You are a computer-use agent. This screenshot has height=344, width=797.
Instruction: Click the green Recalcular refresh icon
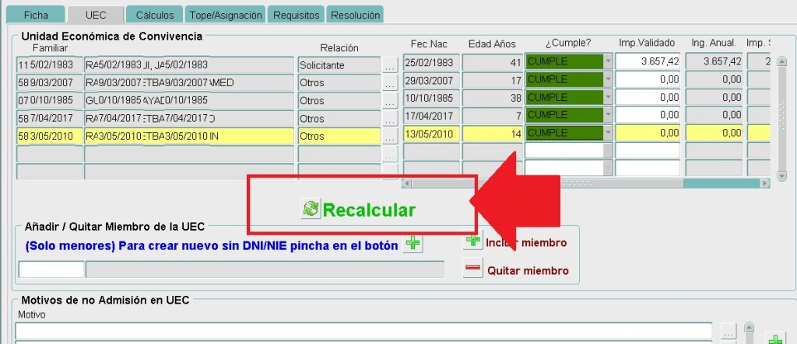point(311,209)
